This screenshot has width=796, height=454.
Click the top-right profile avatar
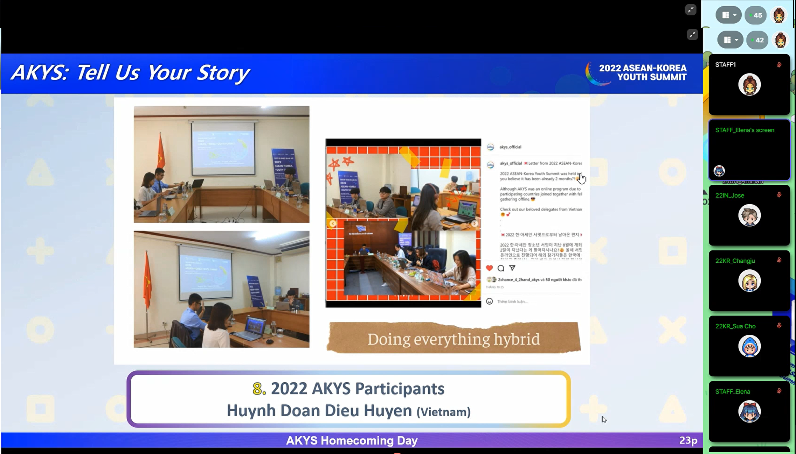(779, 15)
